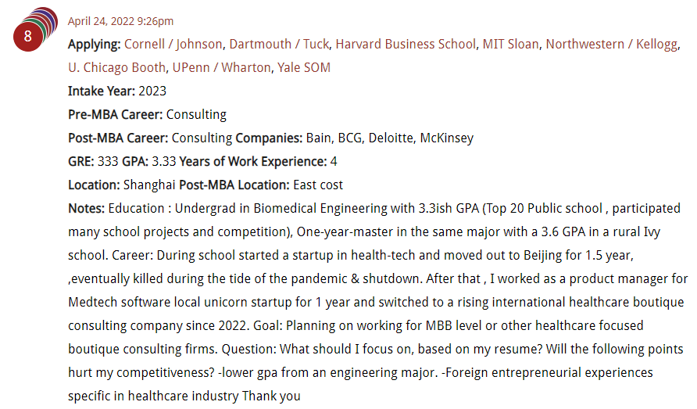Click the Intake Year label
This screenshot has width=697, height=409.
point(102,91)
